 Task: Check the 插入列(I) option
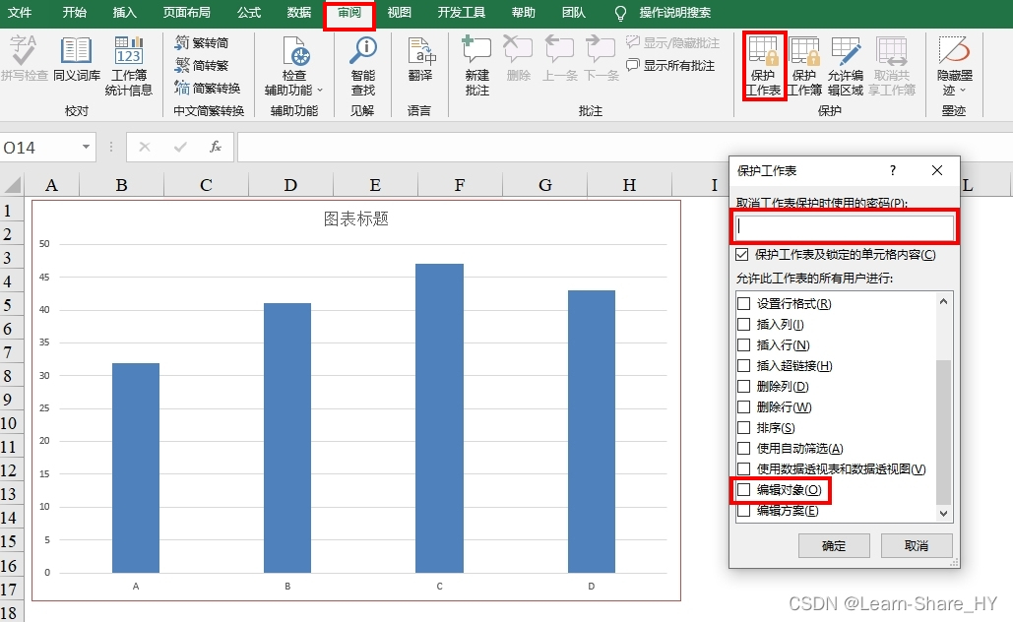tap(744, 324)
